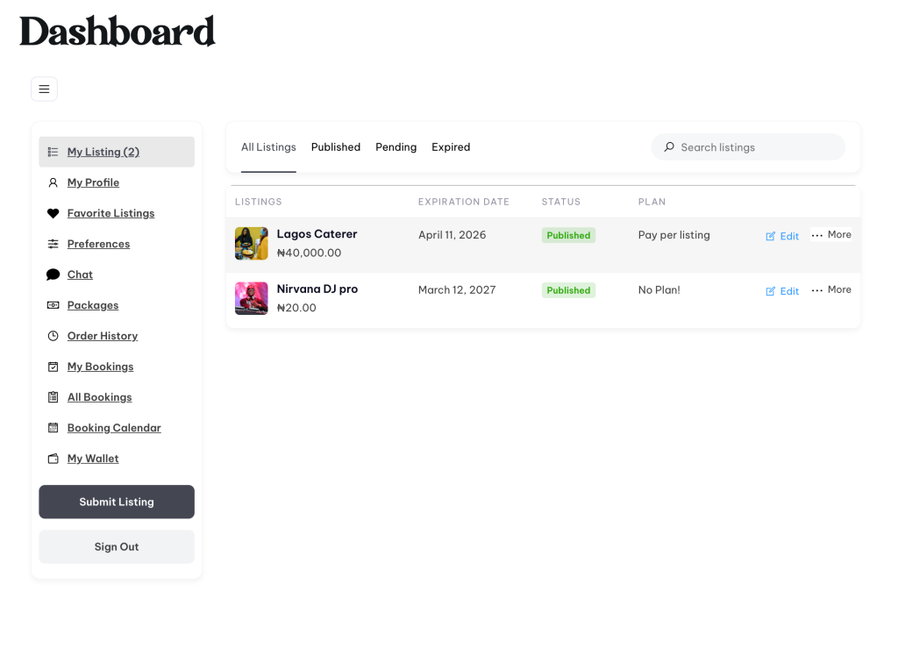Click the sliders icon for Preferences
Screen dimensions: 898x656
click(53, 244)
